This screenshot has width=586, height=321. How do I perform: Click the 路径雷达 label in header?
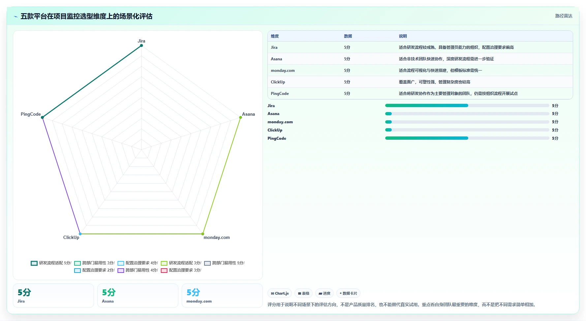coord(564,16)
